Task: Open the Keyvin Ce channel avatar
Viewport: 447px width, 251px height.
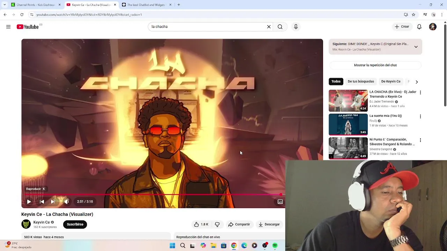Action: click(x=26, y=224)
